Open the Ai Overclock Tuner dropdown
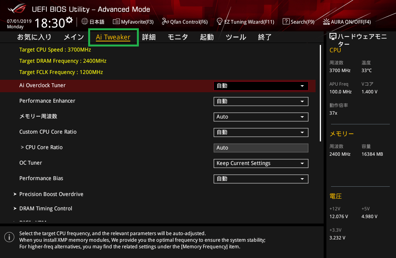The image size is (396, 258). 261,86
